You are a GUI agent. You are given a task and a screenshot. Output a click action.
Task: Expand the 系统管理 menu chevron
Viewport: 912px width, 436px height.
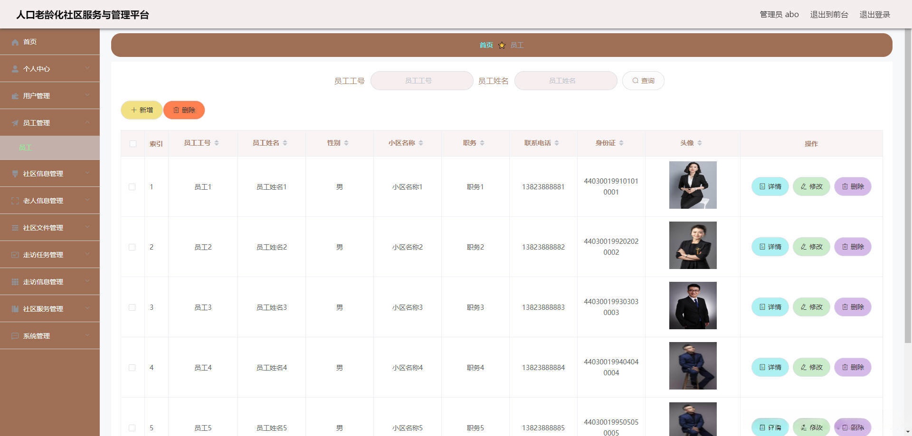[87, 335]
